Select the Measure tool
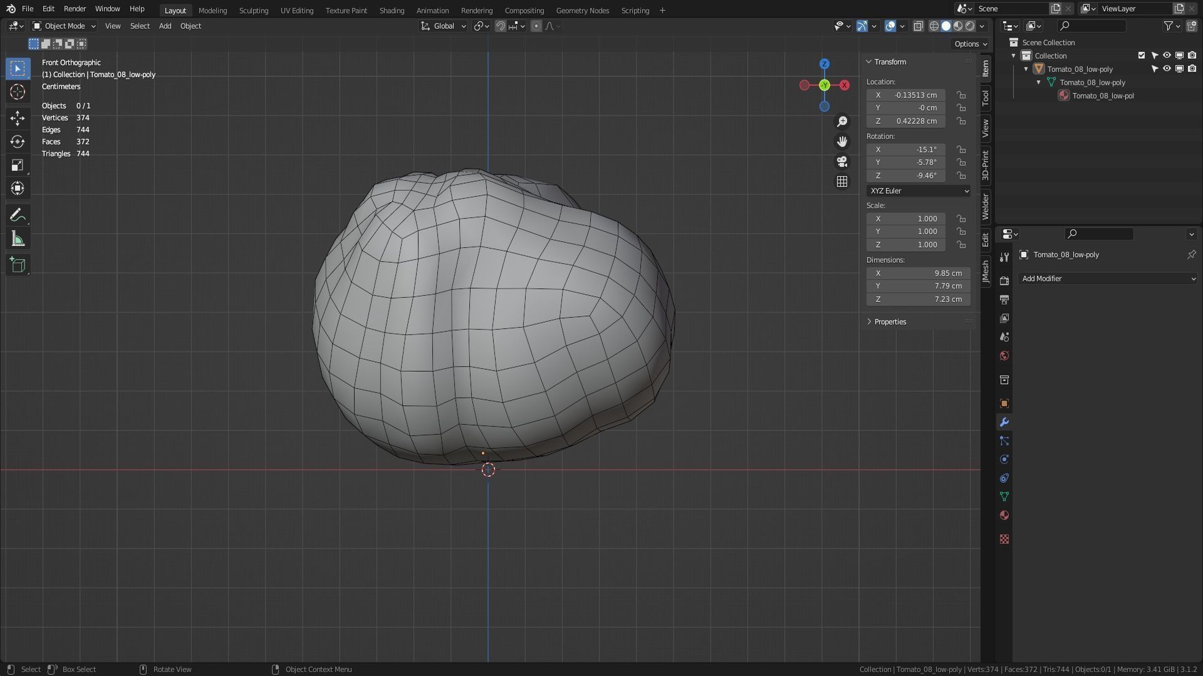Screen dimensions: 1203x676 18,239
